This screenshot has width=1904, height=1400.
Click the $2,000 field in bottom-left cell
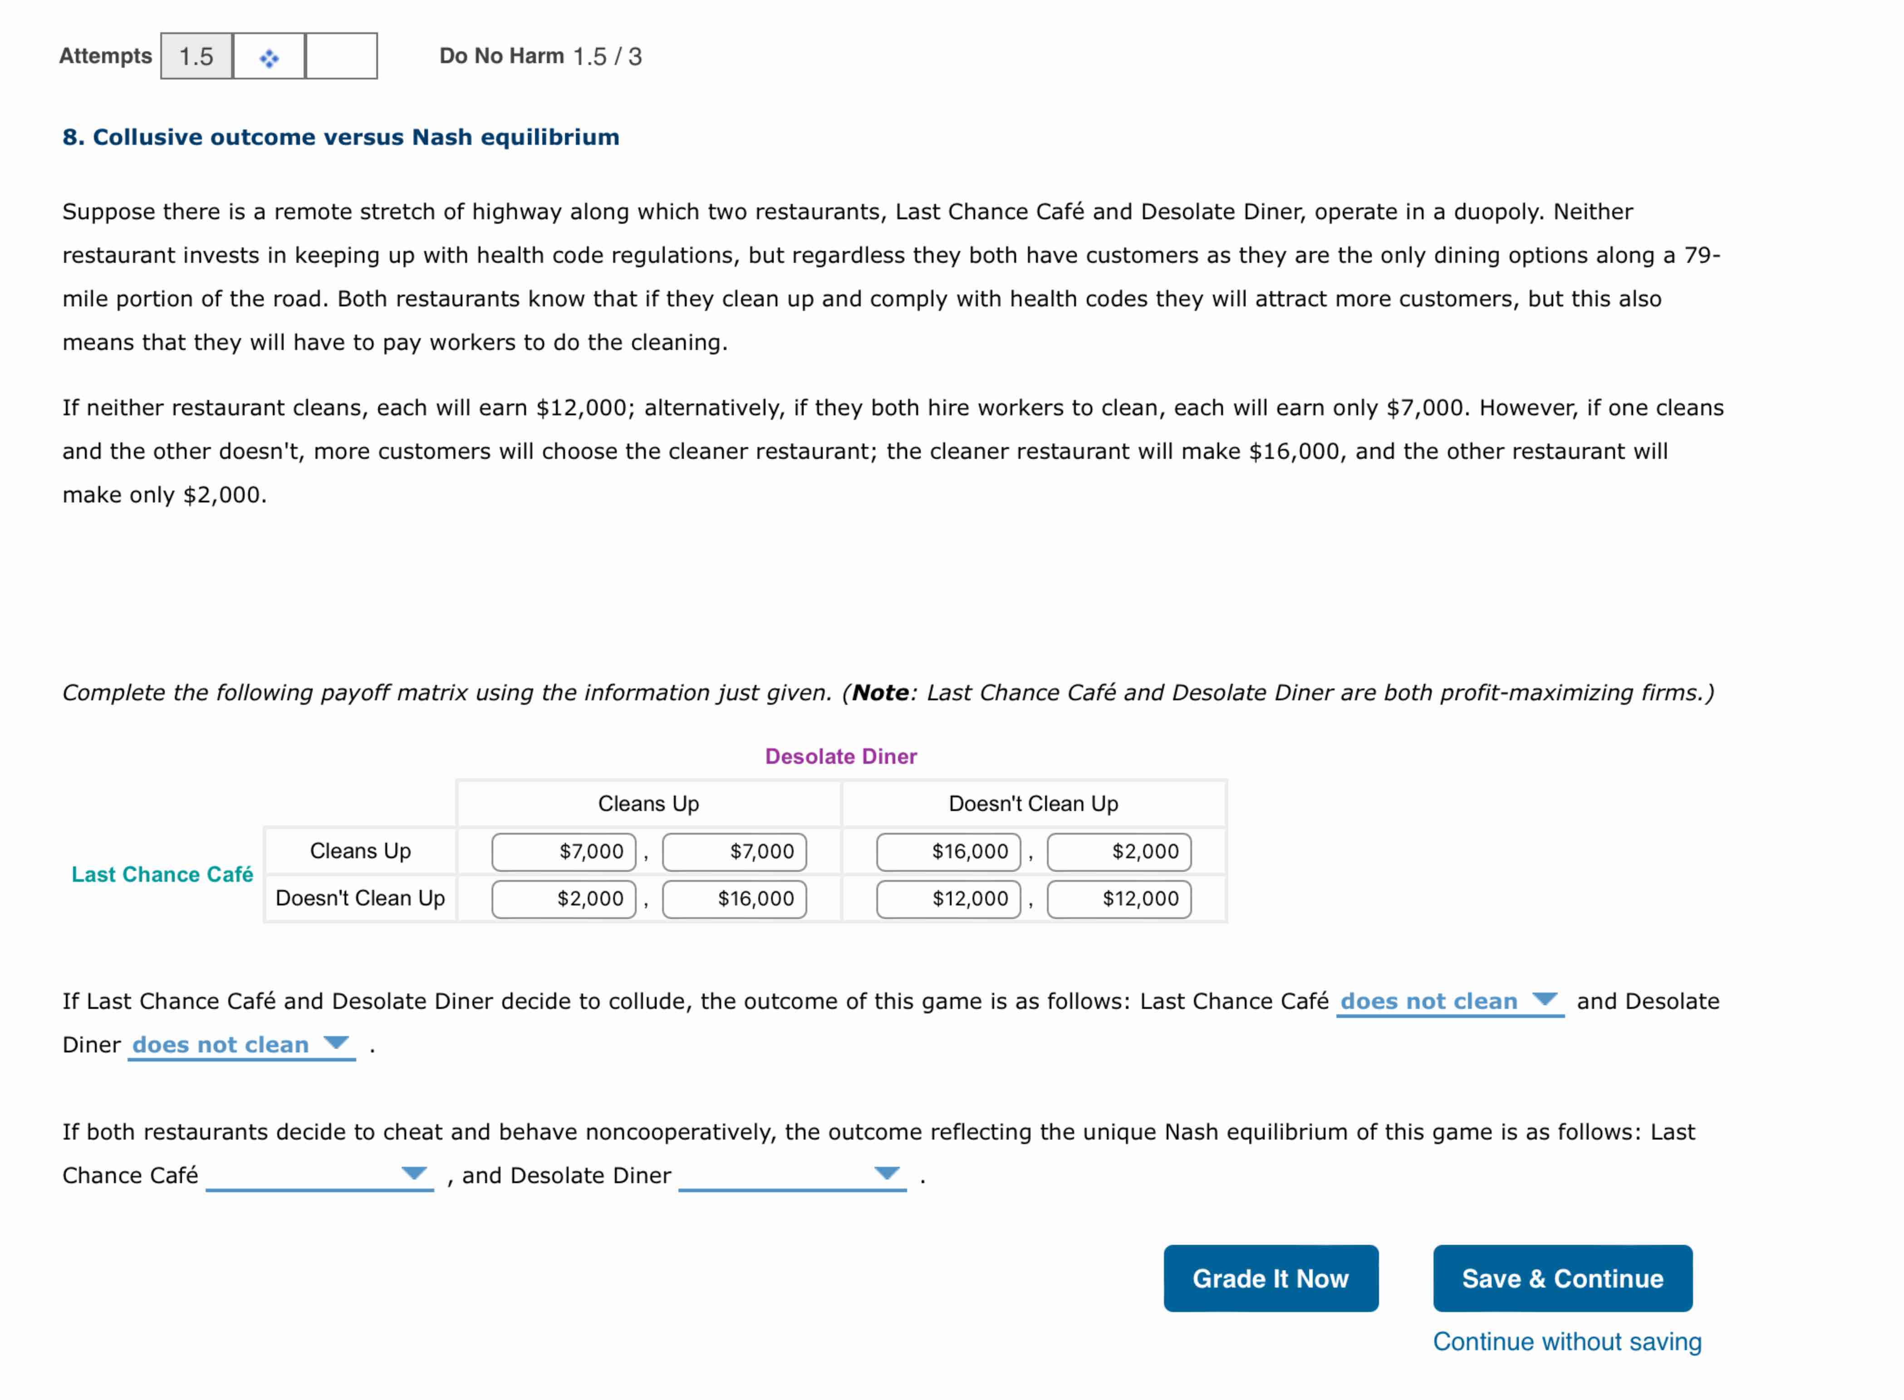point(564,899)
